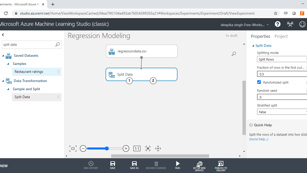Click the Split Data module icon on canvas
307x173 pixels.
[111, 75]
